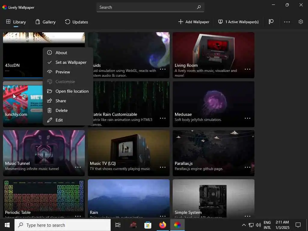Click the Lively Wallpaper logo icon
The width and height of the screenshot is (308, 231).
pos(5,7)
